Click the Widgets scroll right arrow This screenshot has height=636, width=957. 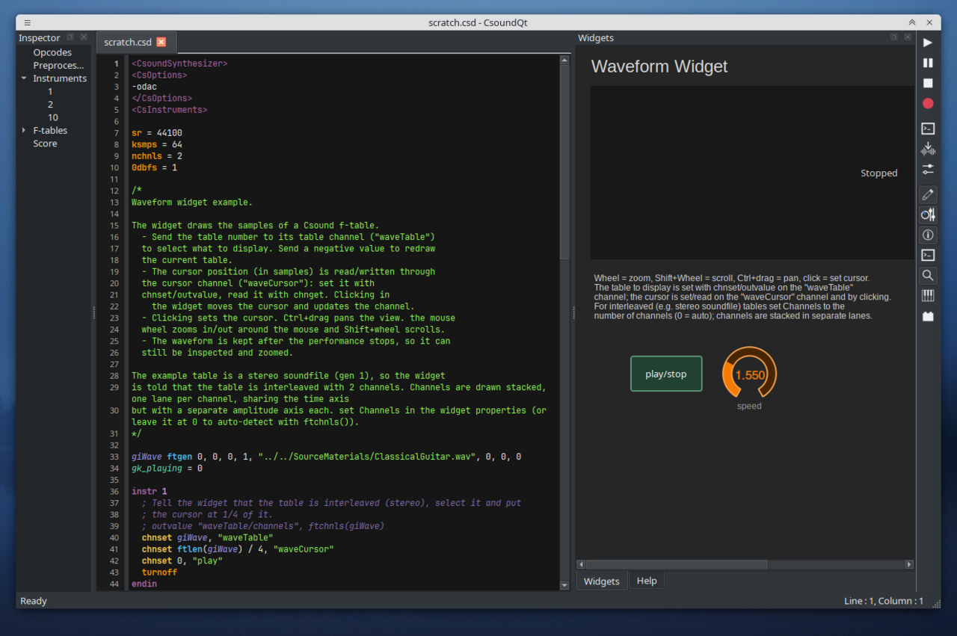point(909,564)
